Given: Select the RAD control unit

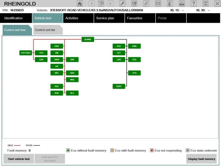Looking at the screenshot, I should point(57,93).
